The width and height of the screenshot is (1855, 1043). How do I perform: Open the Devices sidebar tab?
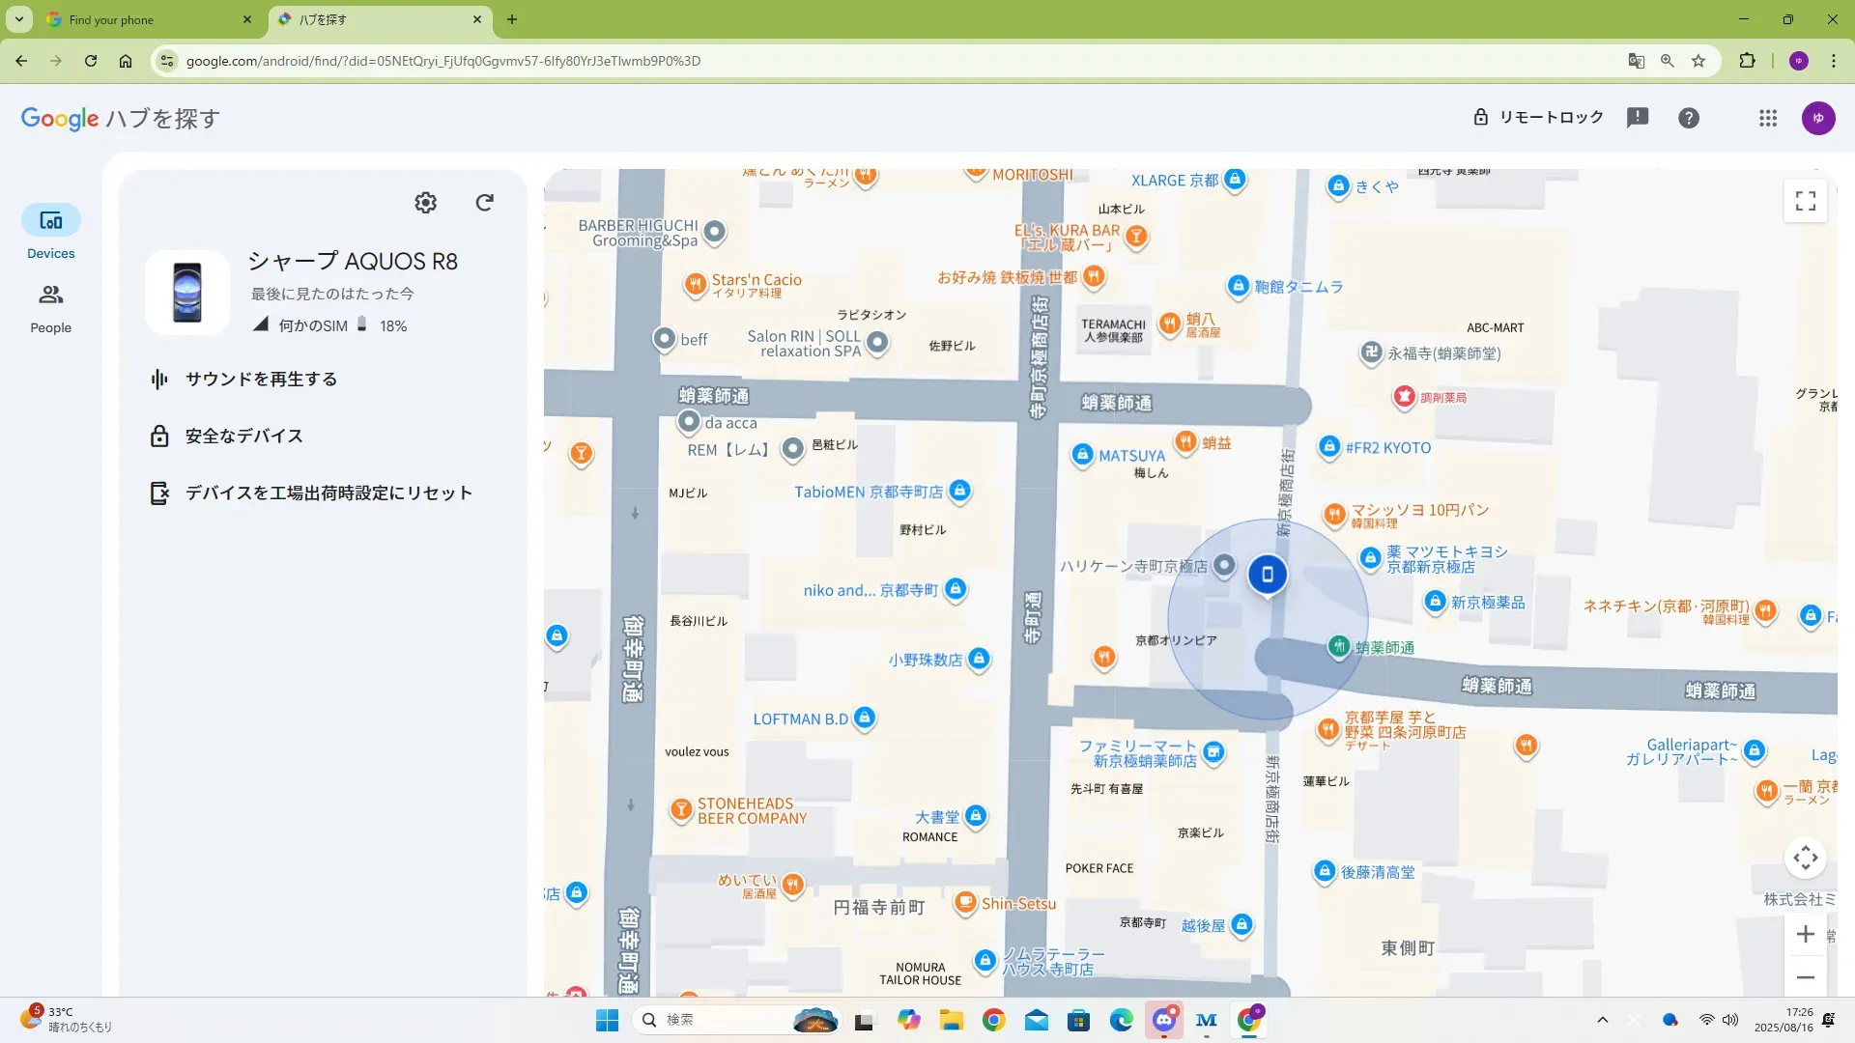[50, 233]
